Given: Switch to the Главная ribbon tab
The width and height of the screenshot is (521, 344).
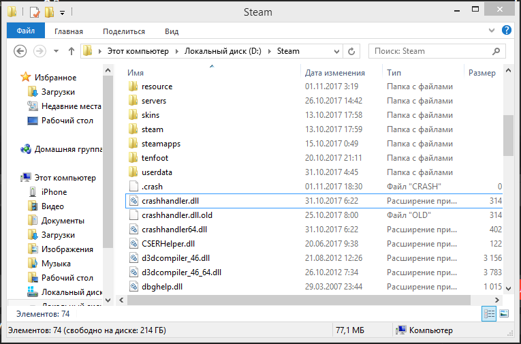Looking at the screenshot, I should point(69,31).
